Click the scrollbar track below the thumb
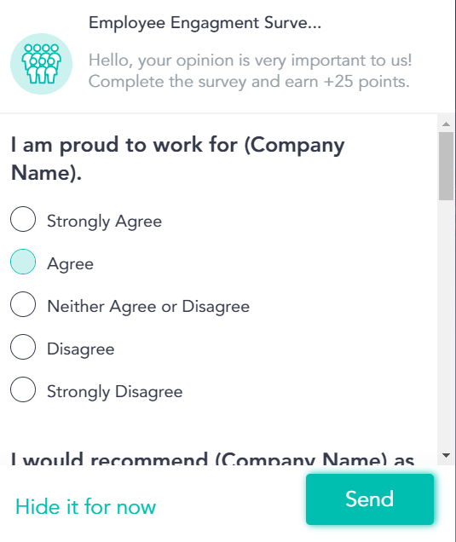 tap(446, 325)
